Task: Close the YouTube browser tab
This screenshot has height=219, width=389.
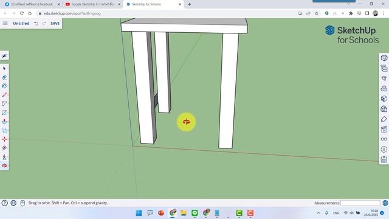Action: [119, 4]
